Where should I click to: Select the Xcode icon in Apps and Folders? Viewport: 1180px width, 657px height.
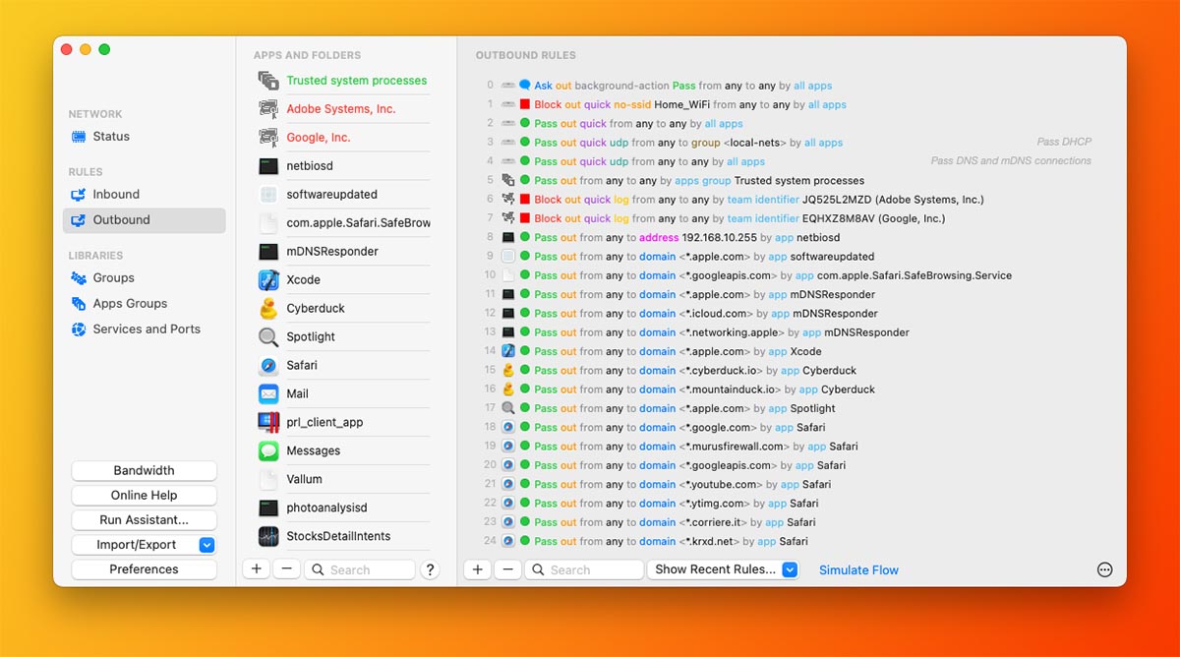(268, 280)
